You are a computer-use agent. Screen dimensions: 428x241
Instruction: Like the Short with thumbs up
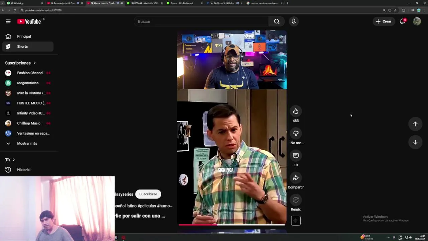click(296, 111)
